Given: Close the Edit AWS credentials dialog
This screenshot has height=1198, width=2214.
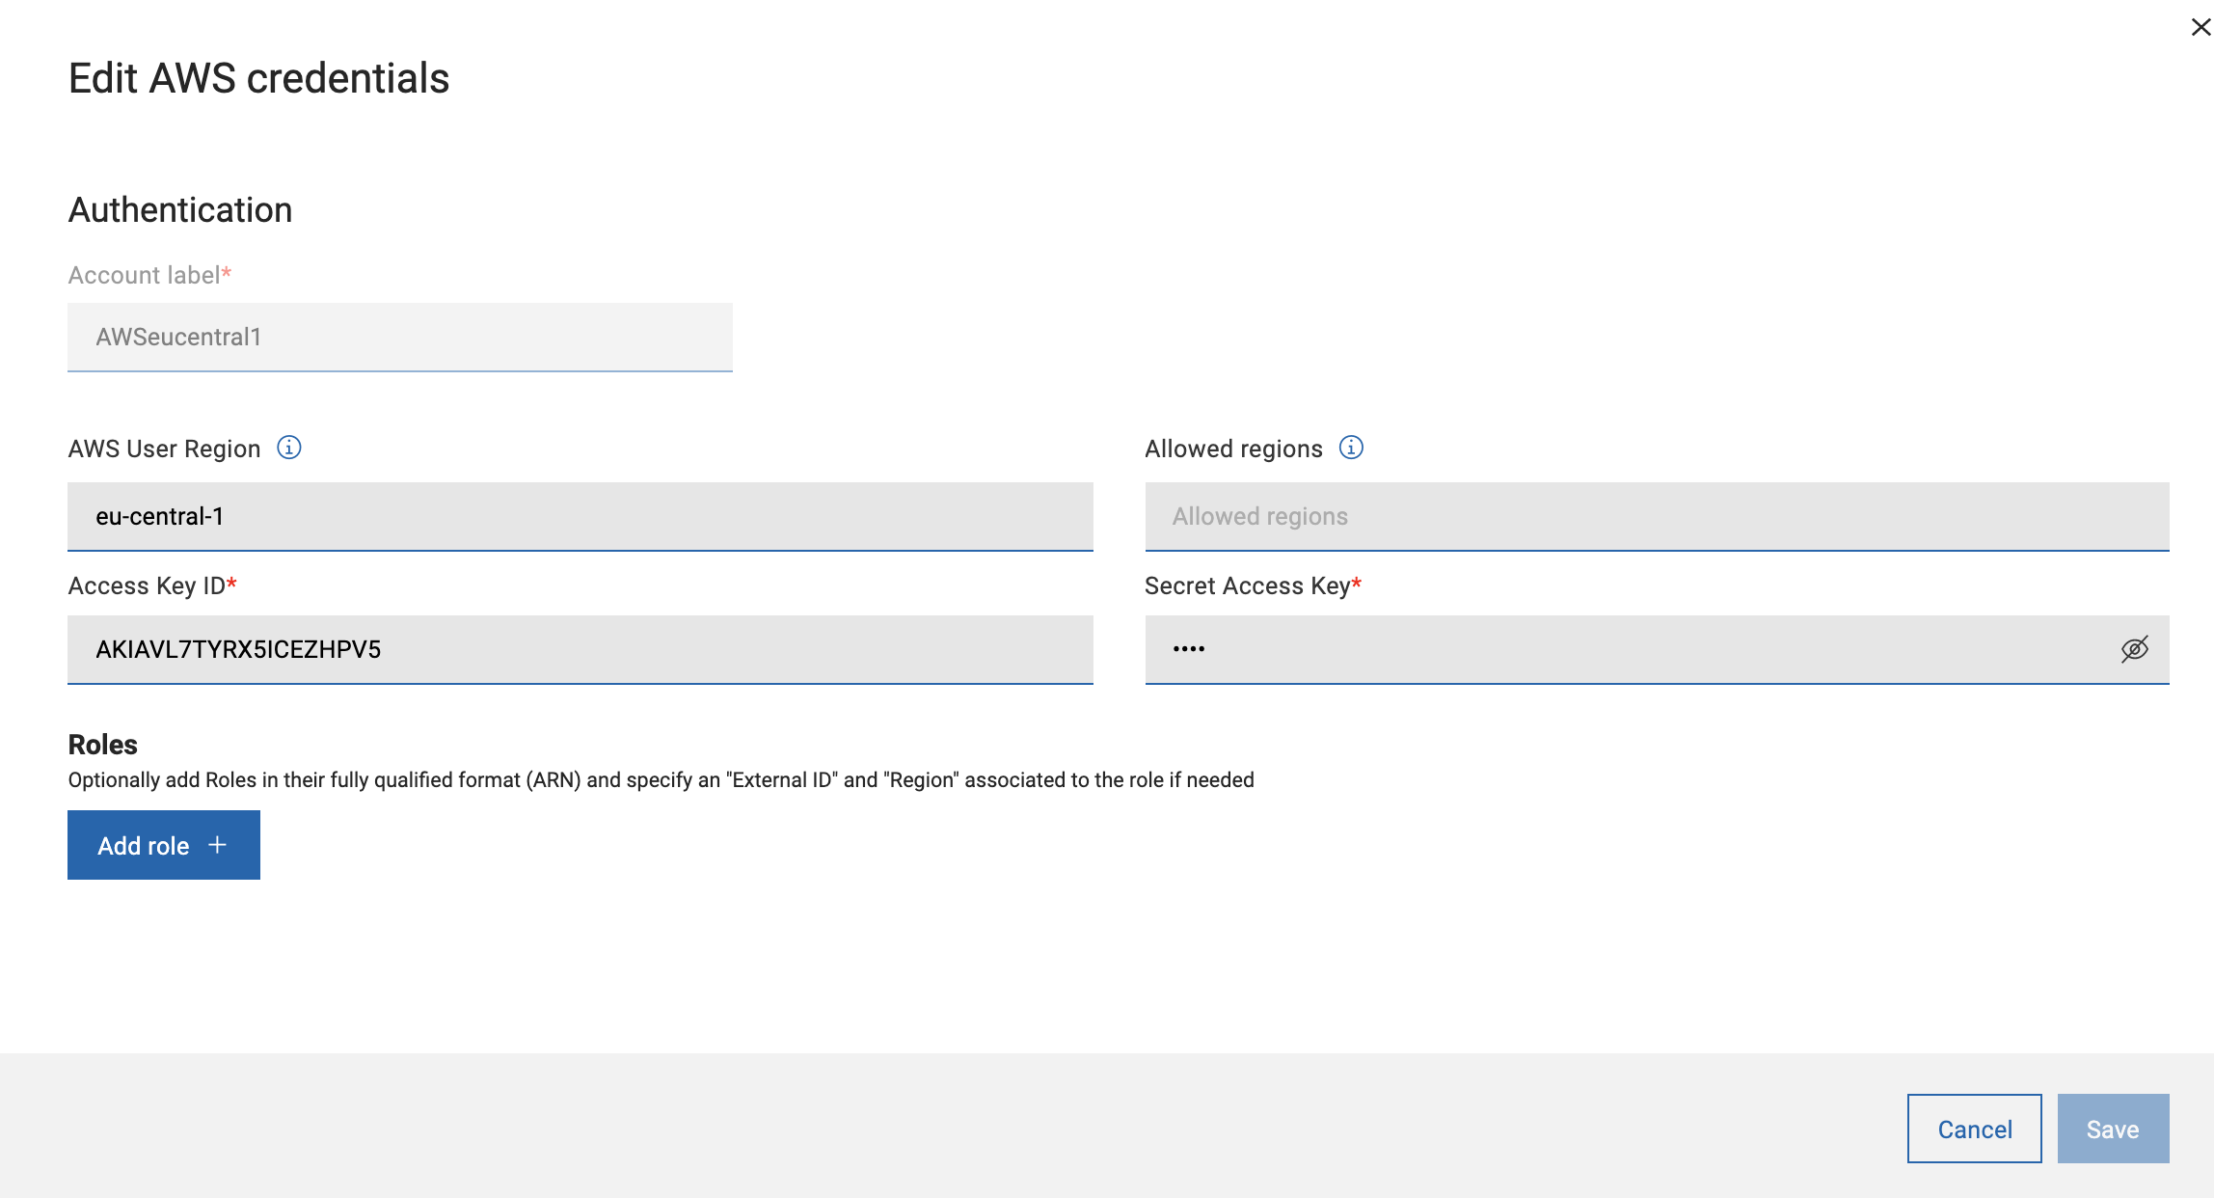Looking at the screenshot, I should click(2200, 27).
